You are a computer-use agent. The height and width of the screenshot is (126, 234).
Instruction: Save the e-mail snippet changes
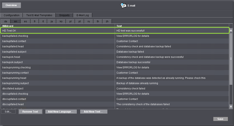tap(220, 119)
